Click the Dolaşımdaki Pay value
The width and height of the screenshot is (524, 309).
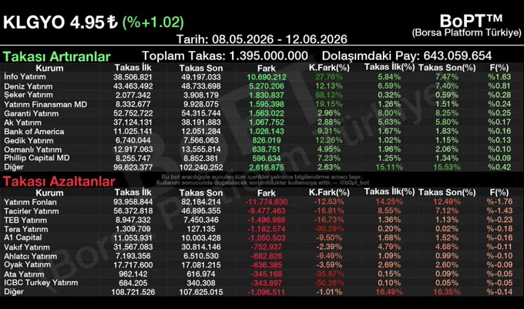[x=458, y=55]
